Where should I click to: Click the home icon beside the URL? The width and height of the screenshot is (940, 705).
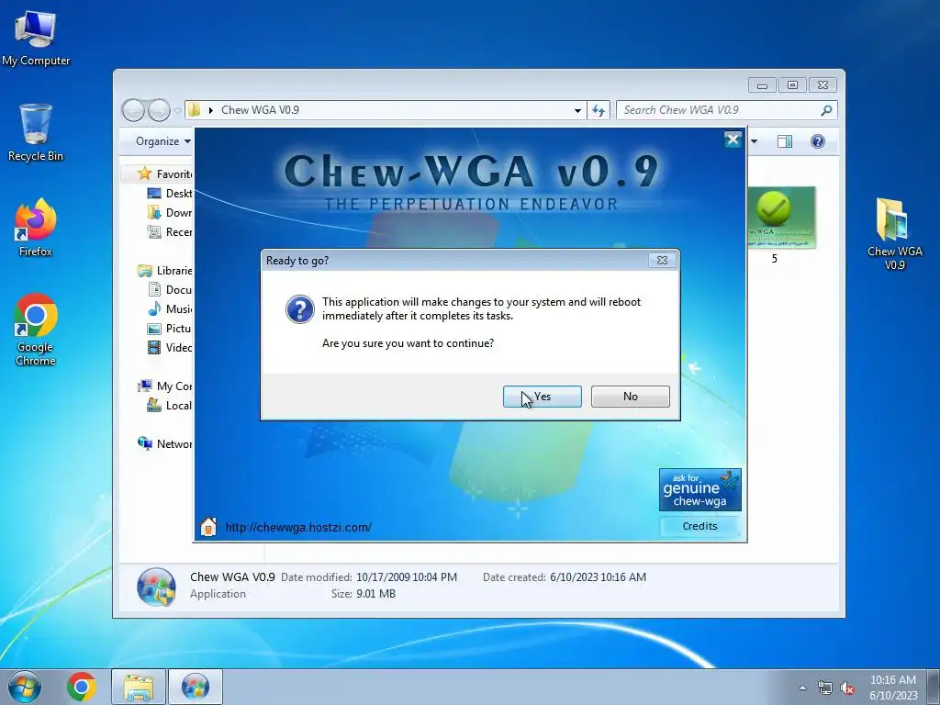[x=208, y=526]
